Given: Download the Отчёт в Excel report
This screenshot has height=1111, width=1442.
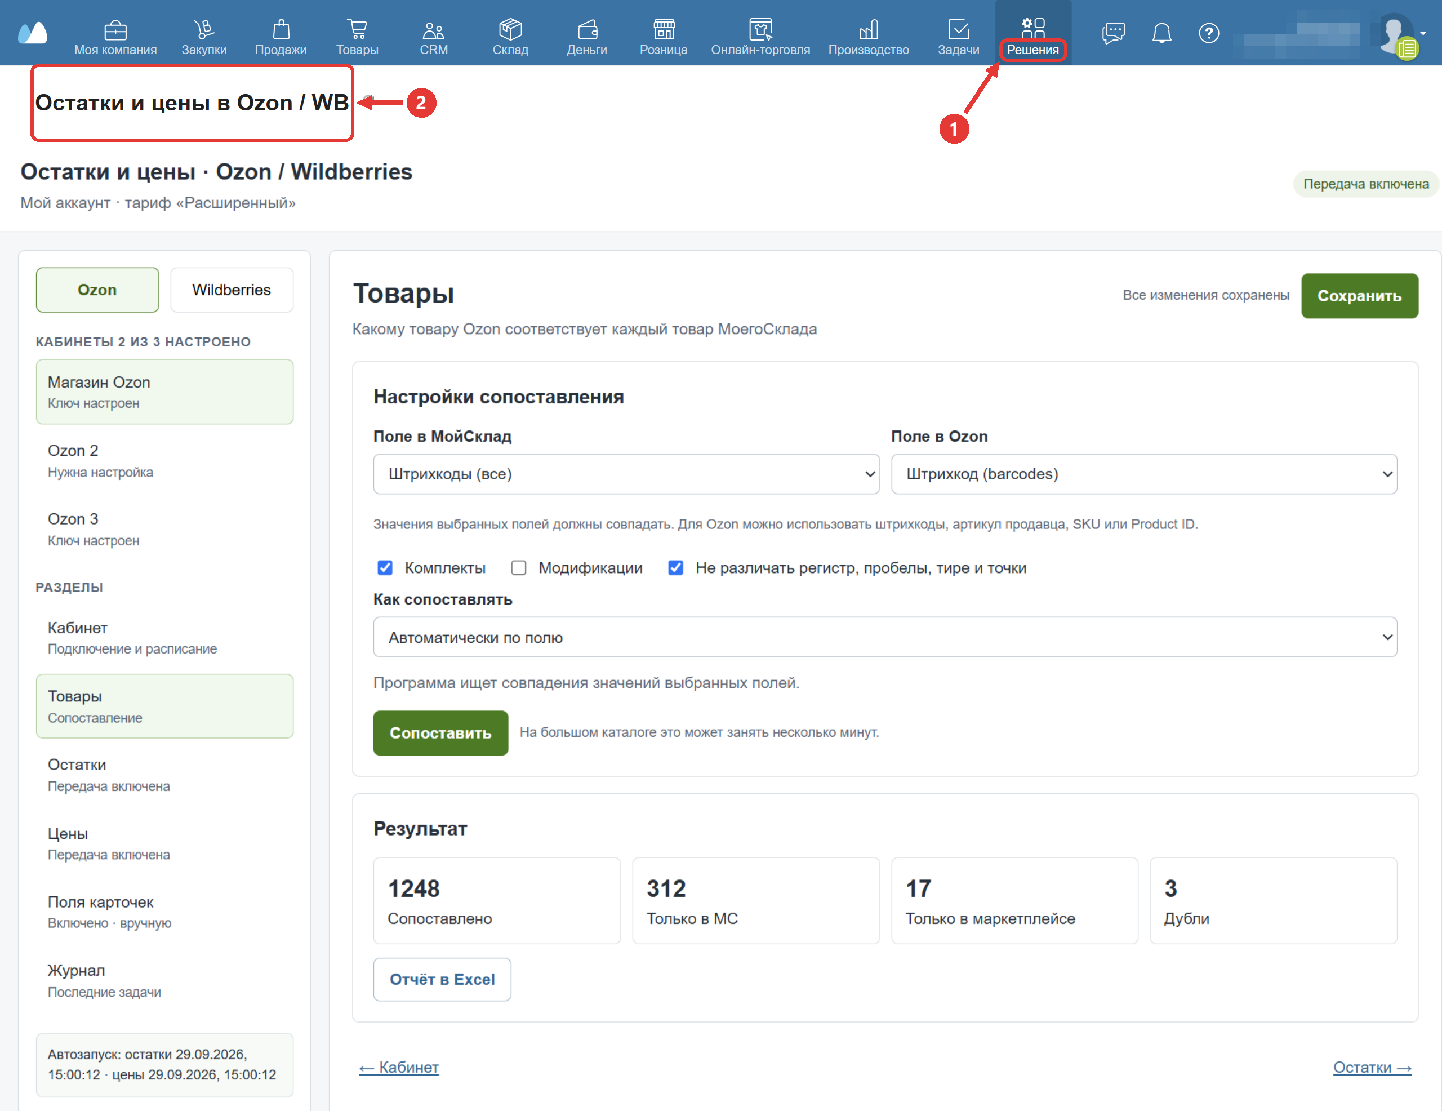Looking at the screenshot, I should pos(442,980).
